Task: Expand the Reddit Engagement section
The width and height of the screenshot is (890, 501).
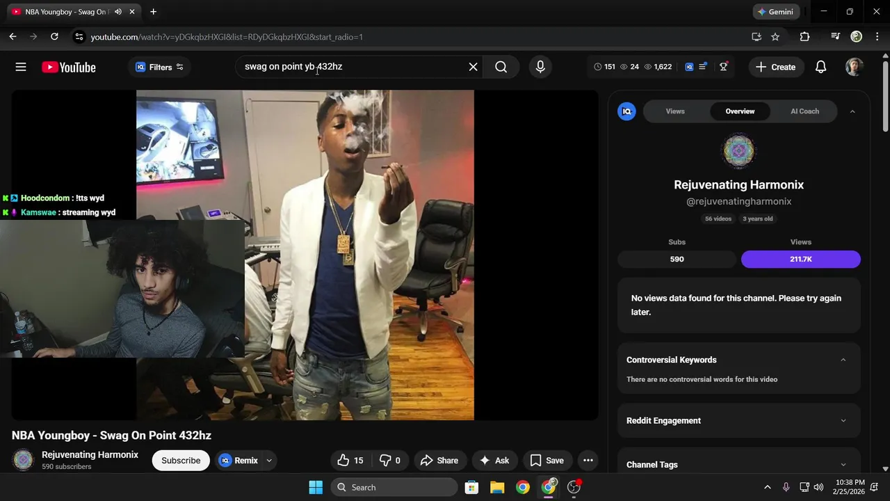Action: (x=843, y=420)
